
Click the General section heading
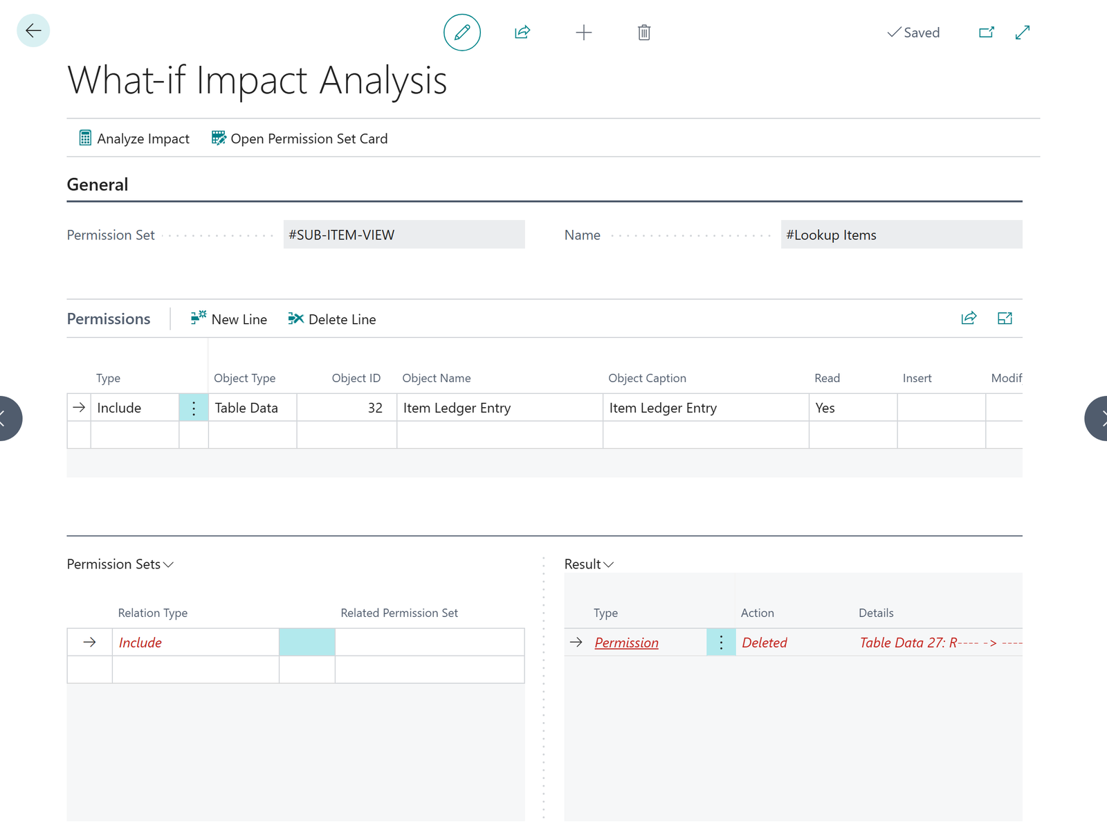click(x=98, y=185)
